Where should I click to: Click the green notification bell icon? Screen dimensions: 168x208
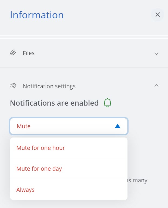point(107,103)
